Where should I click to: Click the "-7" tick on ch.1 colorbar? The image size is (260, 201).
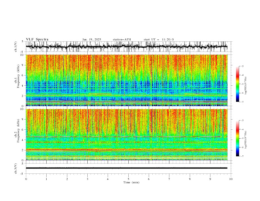pyautogui.click(x=242, y=102)
